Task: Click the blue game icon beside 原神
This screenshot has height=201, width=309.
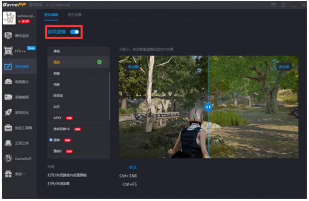Action: [51, 140]
